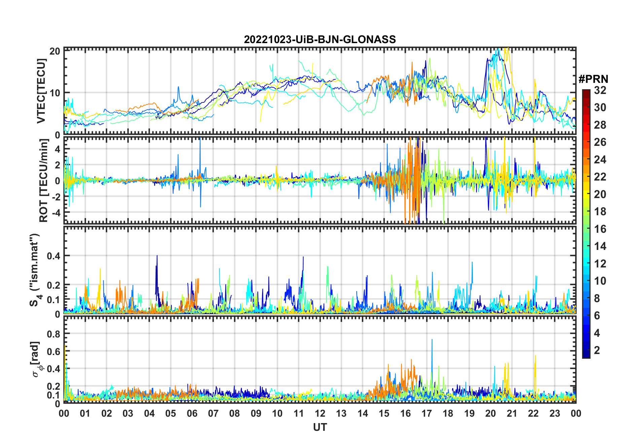Screen dimensions: 640x448
Task: Click colorbar tick label 24
Action: (600, 160)
